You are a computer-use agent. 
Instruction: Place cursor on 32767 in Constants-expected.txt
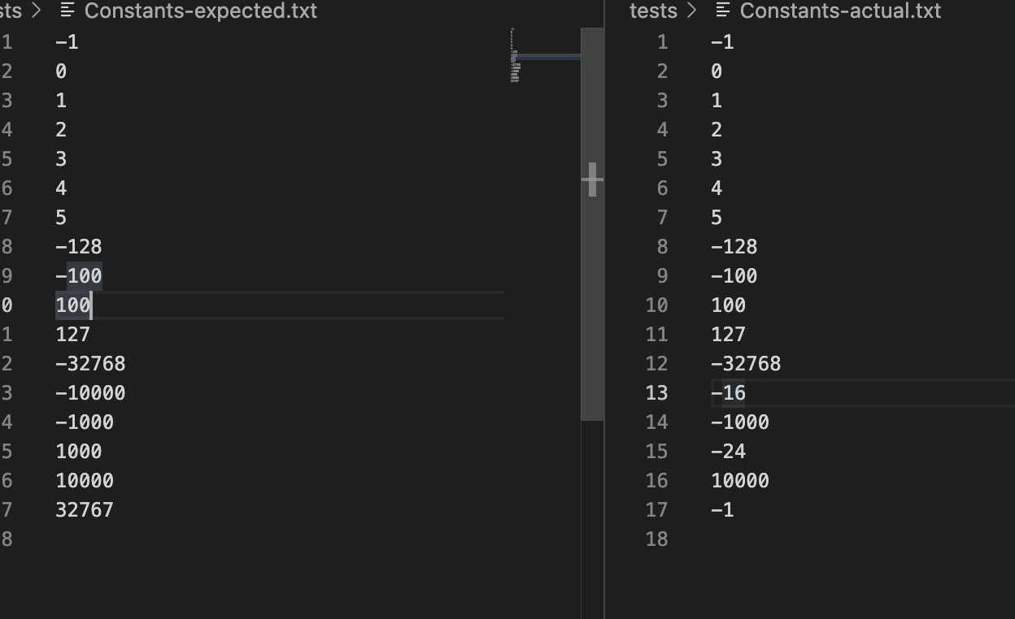[85, 510]
